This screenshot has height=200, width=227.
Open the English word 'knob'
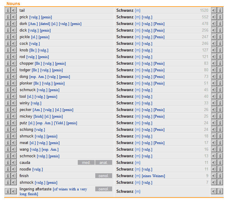click(x=24, y=50)
